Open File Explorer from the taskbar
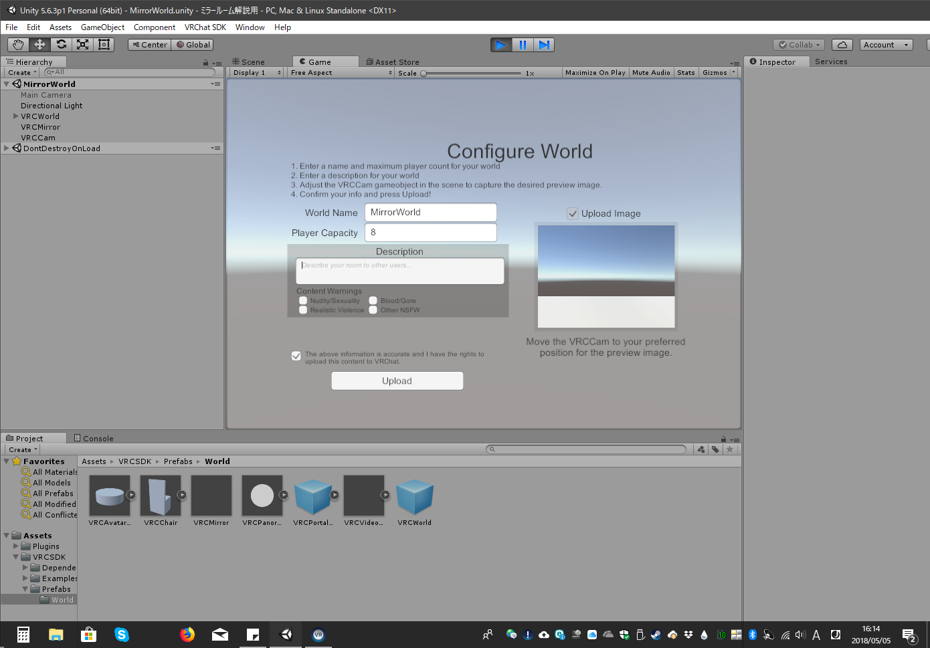The width and height of the screenshot is (930, 648). point(56,635)
